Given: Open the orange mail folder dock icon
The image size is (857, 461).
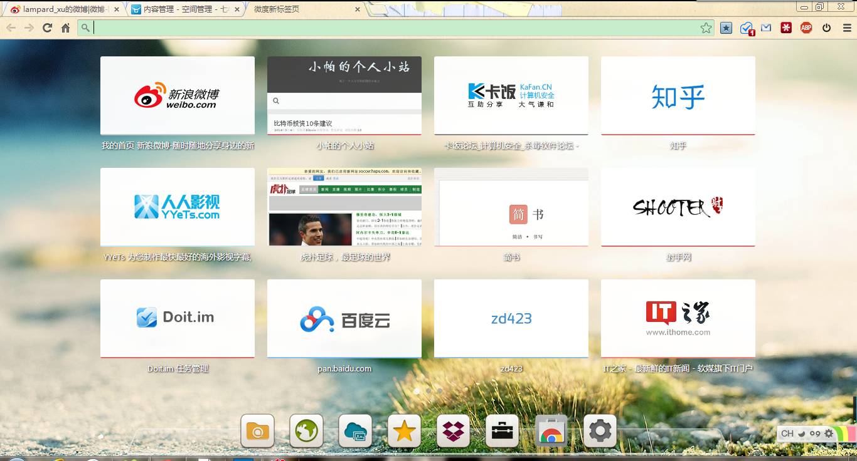Looking at the screenshot, I should coord(258,431).
